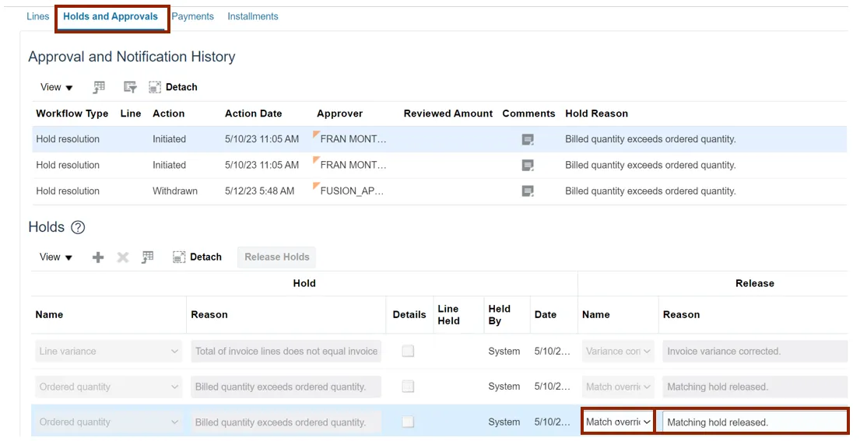Screen dimensions: 860x441
Task: Open comments icon for first Hold resolution row
Action: pos(528,139)
